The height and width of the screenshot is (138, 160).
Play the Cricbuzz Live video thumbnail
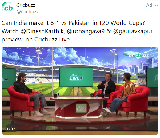(x=80, y=91)
